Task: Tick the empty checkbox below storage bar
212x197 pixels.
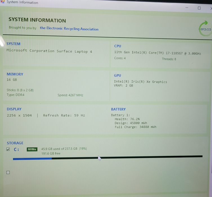Action: coord(8,173)
